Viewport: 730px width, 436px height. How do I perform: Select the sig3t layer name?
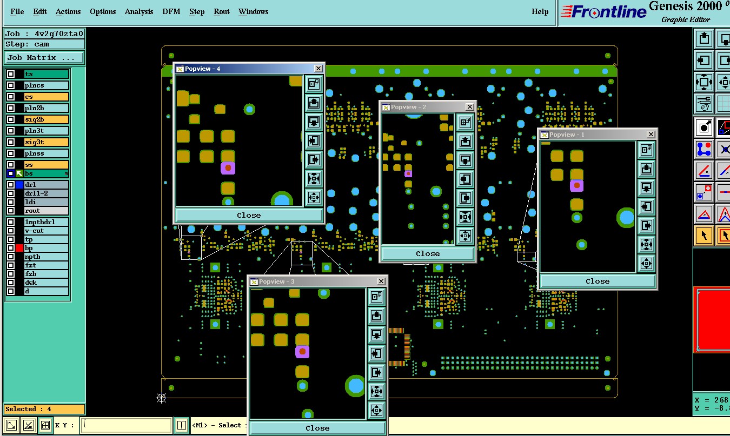[x=47, y=142]
